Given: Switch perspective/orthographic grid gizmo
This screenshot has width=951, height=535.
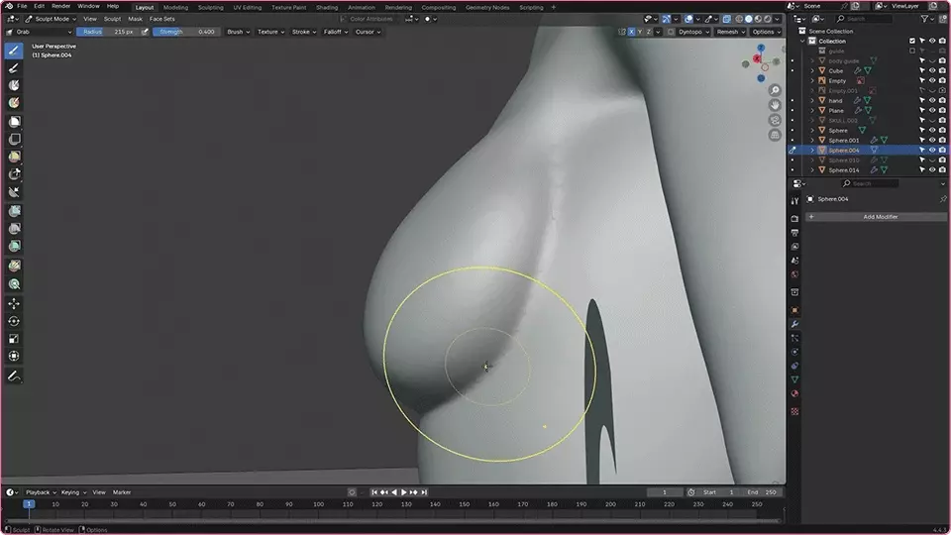Looking at the screenshot, I should (x=775, y=135).
